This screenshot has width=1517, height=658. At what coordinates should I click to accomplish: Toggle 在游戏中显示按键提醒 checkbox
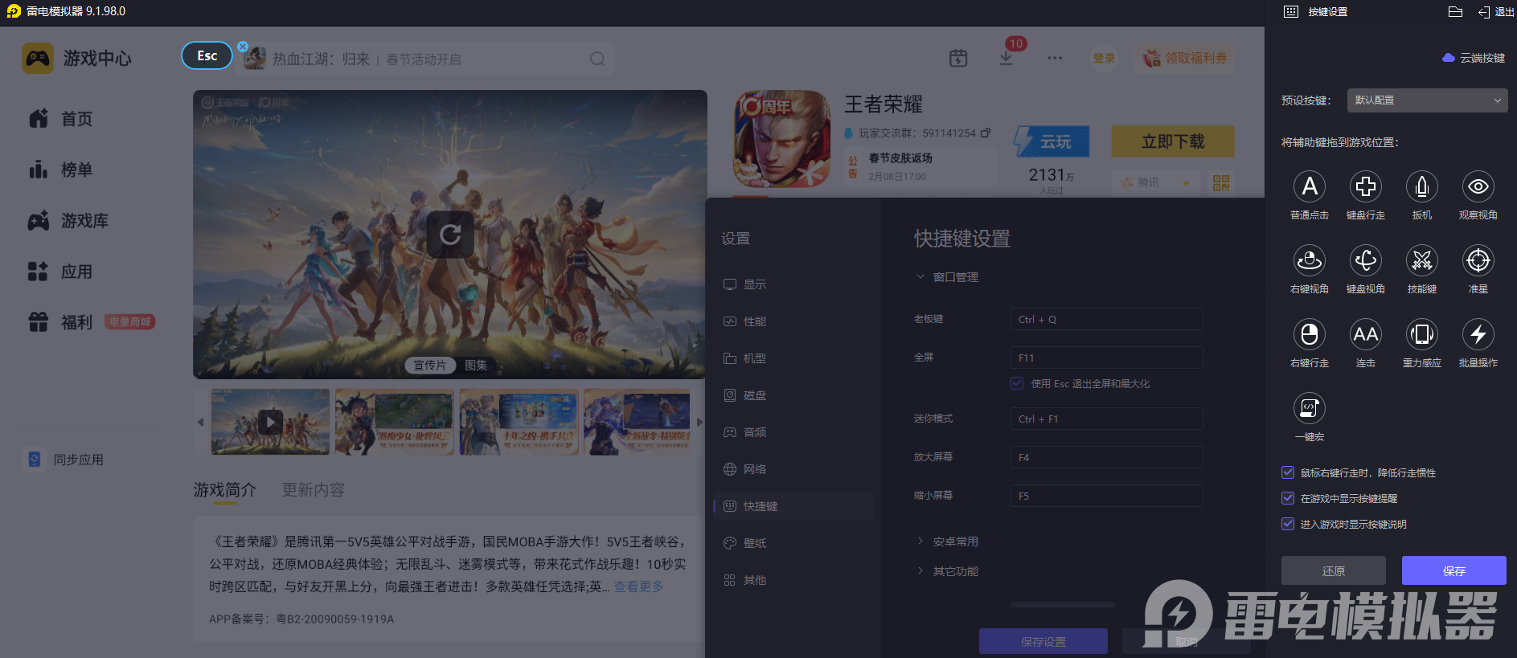coord(1288,498)
